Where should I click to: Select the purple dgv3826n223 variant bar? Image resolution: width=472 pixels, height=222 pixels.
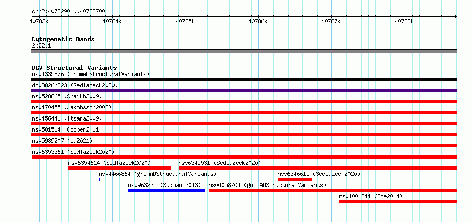coord(244,90)
